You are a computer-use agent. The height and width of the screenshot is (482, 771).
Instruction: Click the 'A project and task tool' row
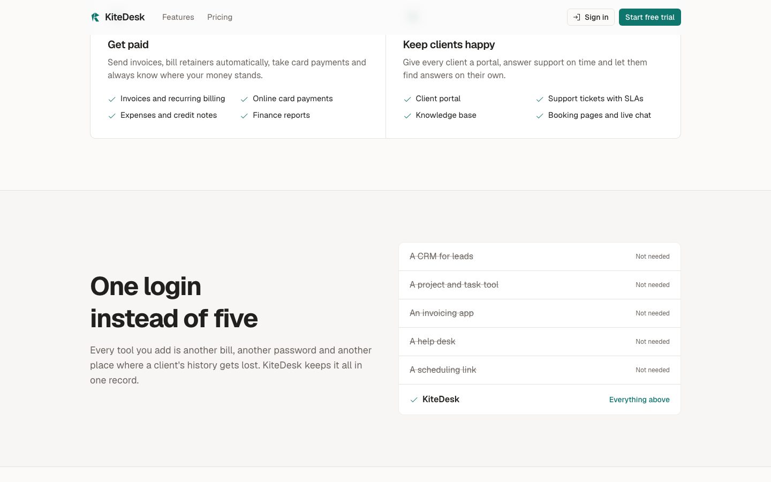[x=540, y=285]
